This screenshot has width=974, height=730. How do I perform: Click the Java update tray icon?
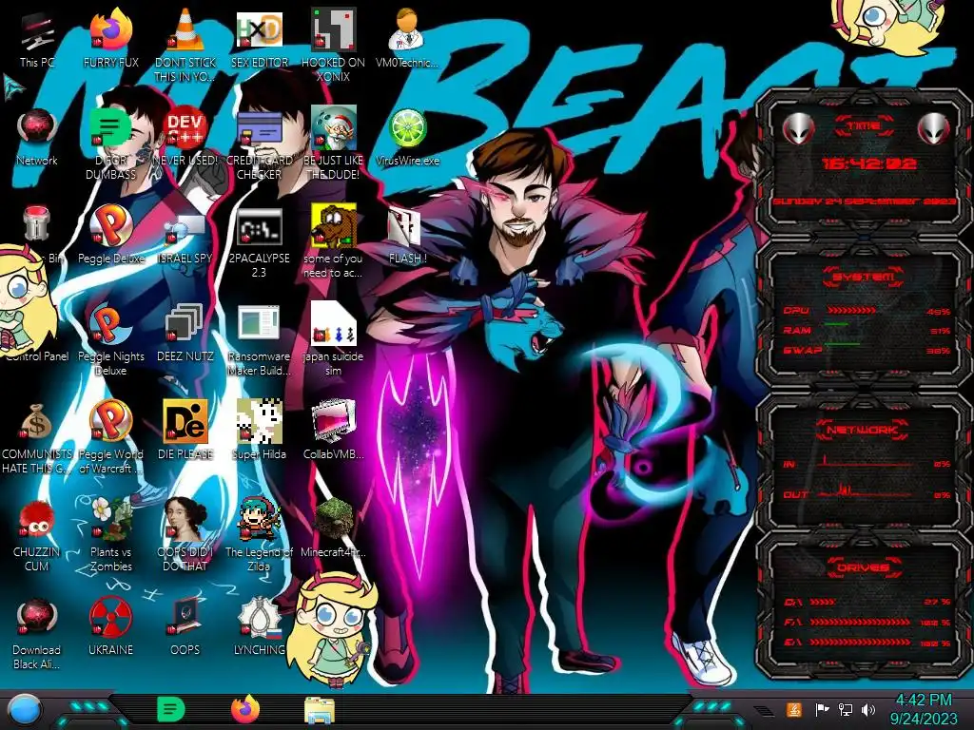coord(794,709)
